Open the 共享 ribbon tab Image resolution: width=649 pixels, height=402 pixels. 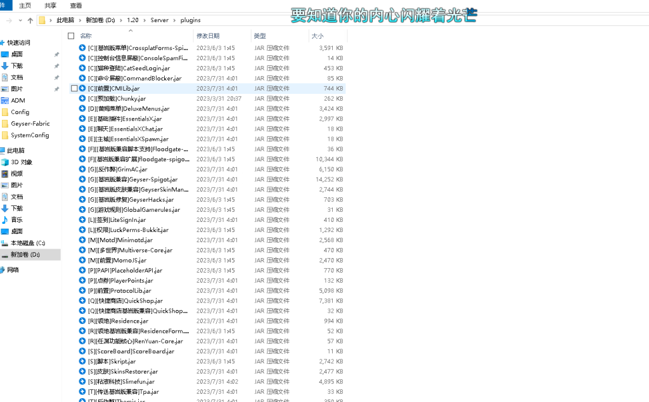click(50, 5)
